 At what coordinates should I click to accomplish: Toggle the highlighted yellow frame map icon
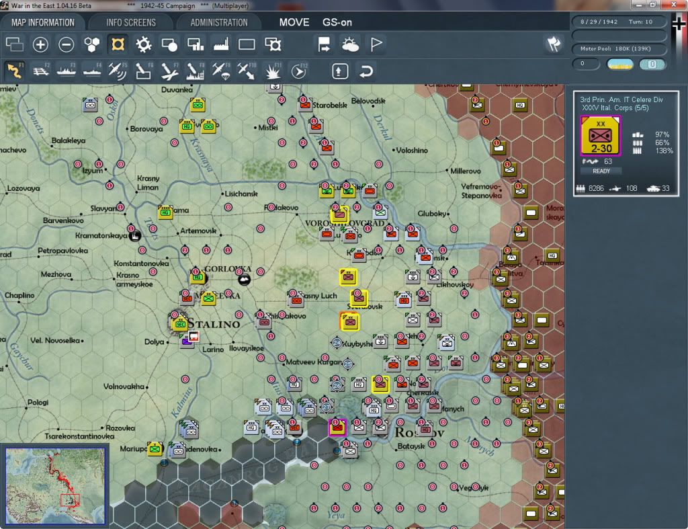tap(118, 44)
